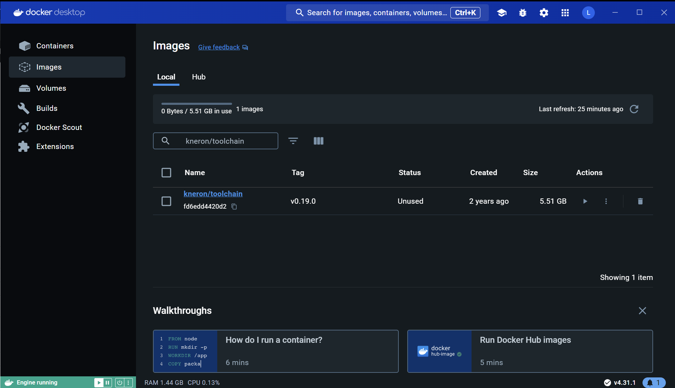This screenshot has height=388, width=675.
Task: Open Settings gear icon
Action: 544,13
